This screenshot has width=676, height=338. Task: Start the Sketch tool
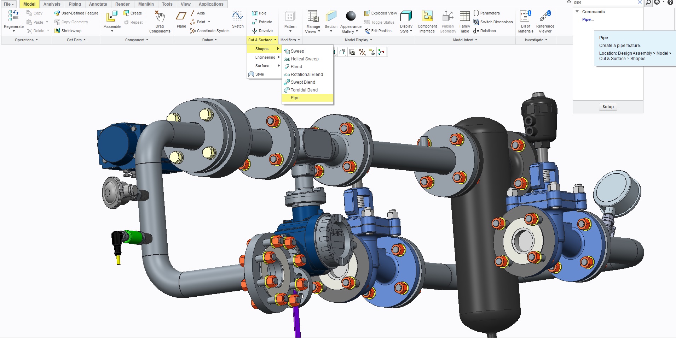coord(237,17)
